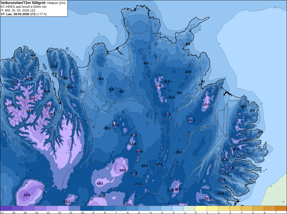Click the -13.1 temperature label
287x214 pixels.
tap(67, 201)
